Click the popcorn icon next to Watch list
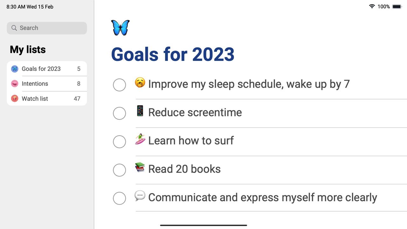Screen dimensions: 407x229 (x=15, y=99)
